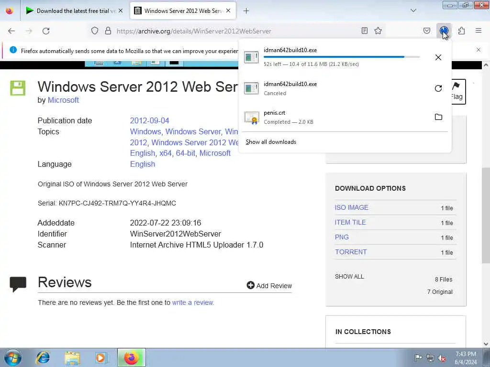Open the Windows Start button

point(13,357)
